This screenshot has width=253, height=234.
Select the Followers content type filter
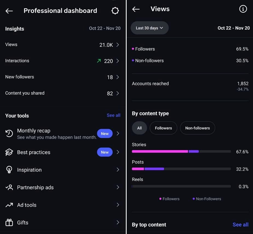pyautogui.click(x=164, y=128)
